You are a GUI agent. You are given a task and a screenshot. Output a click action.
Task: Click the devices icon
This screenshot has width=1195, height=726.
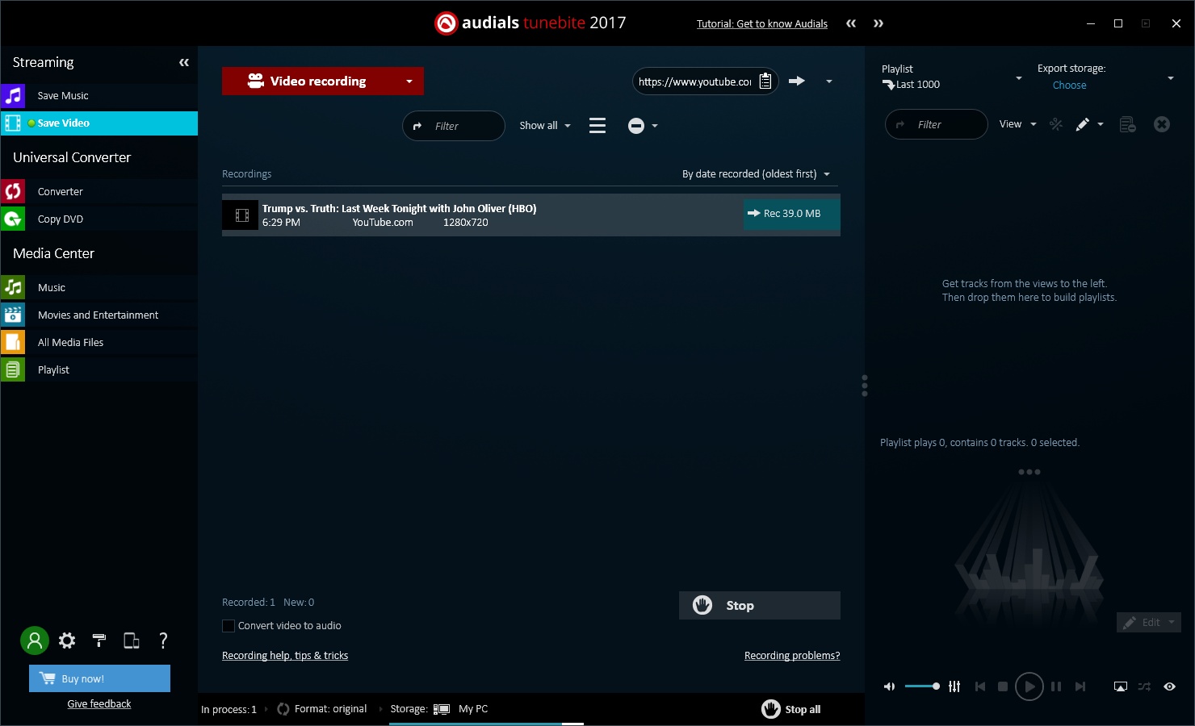132,640
